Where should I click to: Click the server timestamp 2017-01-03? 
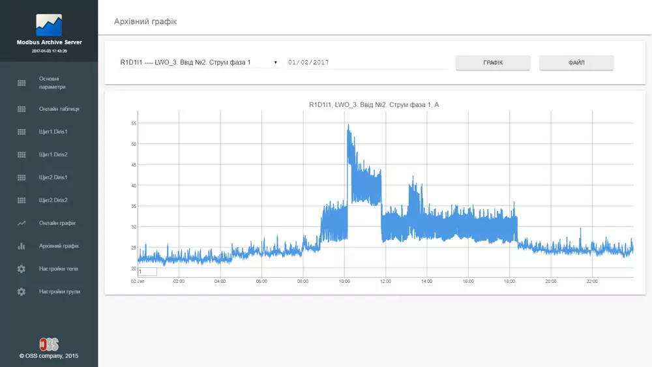click(x=49, y=51)
